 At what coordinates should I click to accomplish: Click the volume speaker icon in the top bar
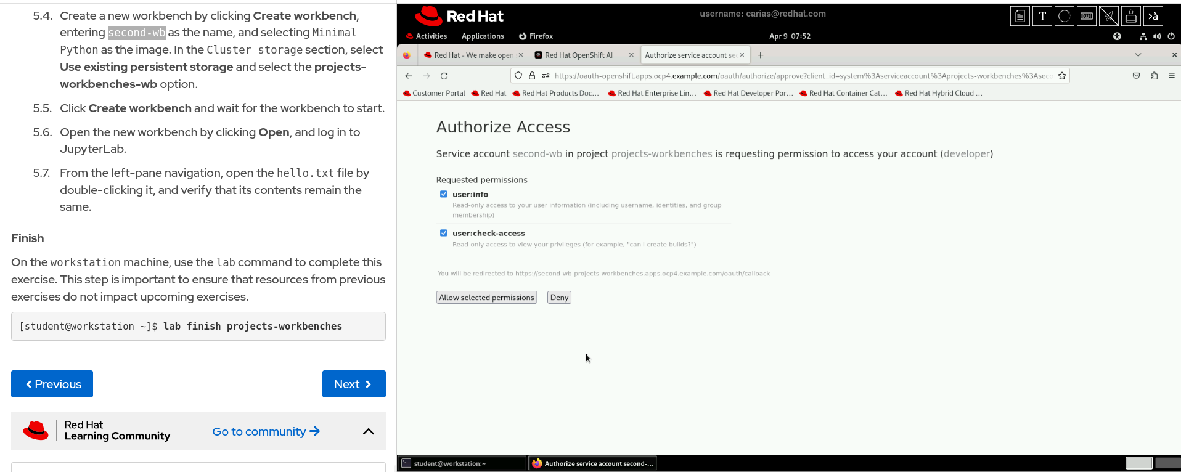pos(1157,36)
